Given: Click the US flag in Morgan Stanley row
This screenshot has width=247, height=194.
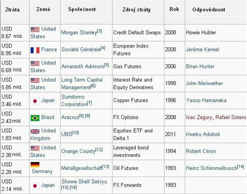Looking at the screenshot, I should [x=35, y=29].
